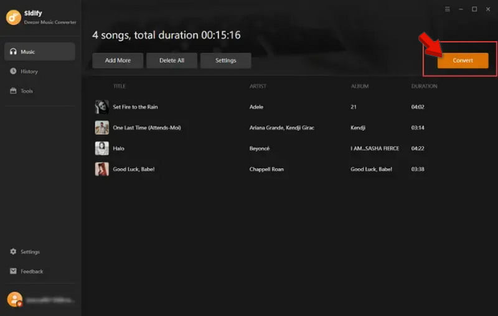Click duration 03:38
498x316 pixels.
point(418,169)
